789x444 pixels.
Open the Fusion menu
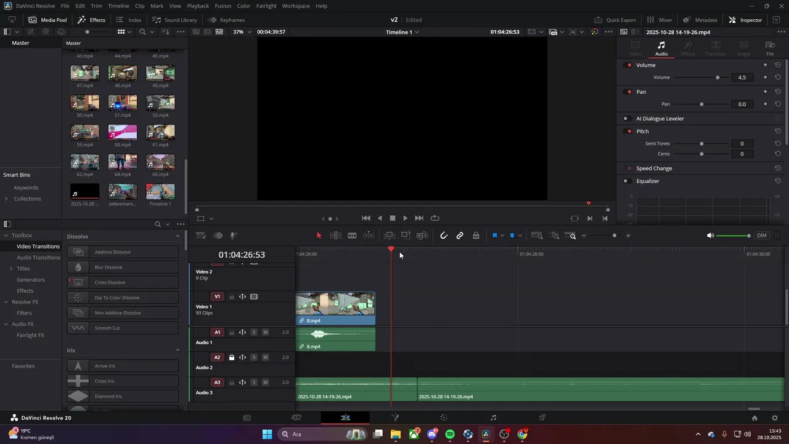coord(223,6)
